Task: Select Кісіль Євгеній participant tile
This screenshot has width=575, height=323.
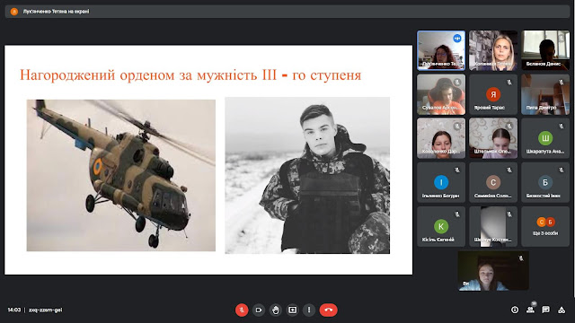Action: (441, 226)
